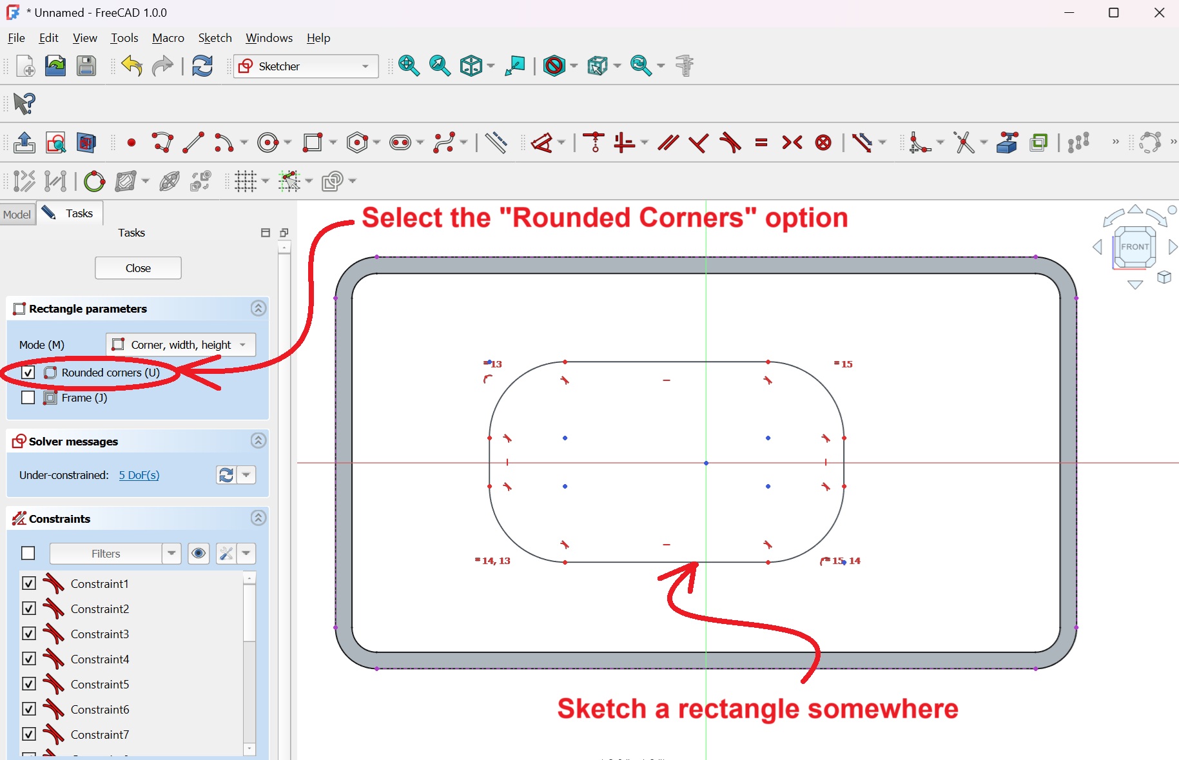This screenshot has height=760, width=1179.
Task: Click the 5 DoF(s) link
Action: (139, 475)
